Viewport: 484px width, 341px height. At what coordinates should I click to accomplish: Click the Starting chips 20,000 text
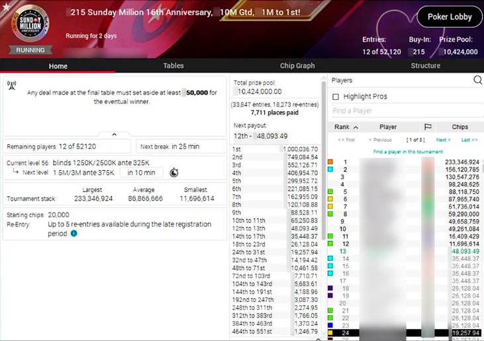point(38,215)
